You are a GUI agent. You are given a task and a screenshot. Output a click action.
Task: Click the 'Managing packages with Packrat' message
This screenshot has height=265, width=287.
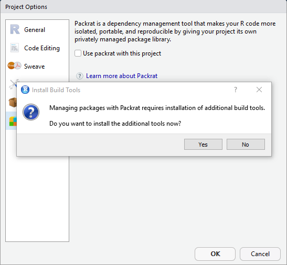[157, 108]
